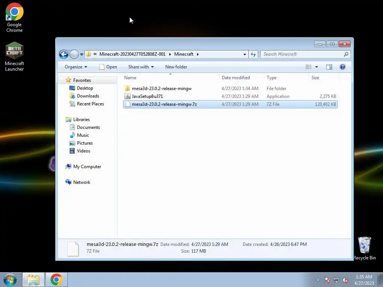The width and height of the screenshot is (383, 287).
Task: Click the Minecraft breadcrumb segment
Action: point(184,54)
